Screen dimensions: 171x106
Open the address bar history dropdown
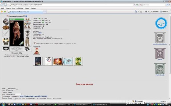[x=134, y=5]
